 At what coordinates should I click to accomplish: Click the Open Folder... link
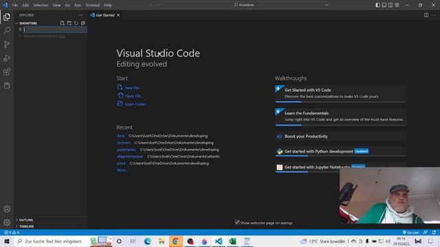click(136, 104)
